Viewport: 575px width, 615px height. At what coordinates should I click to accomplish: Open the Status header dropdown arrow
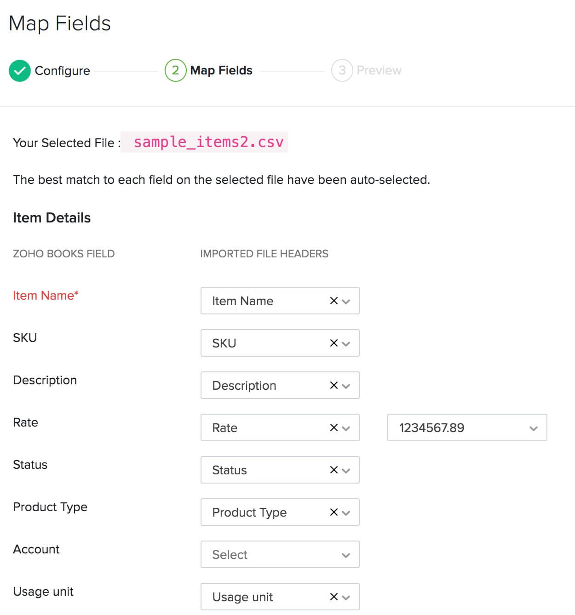(x=346, y=471)
